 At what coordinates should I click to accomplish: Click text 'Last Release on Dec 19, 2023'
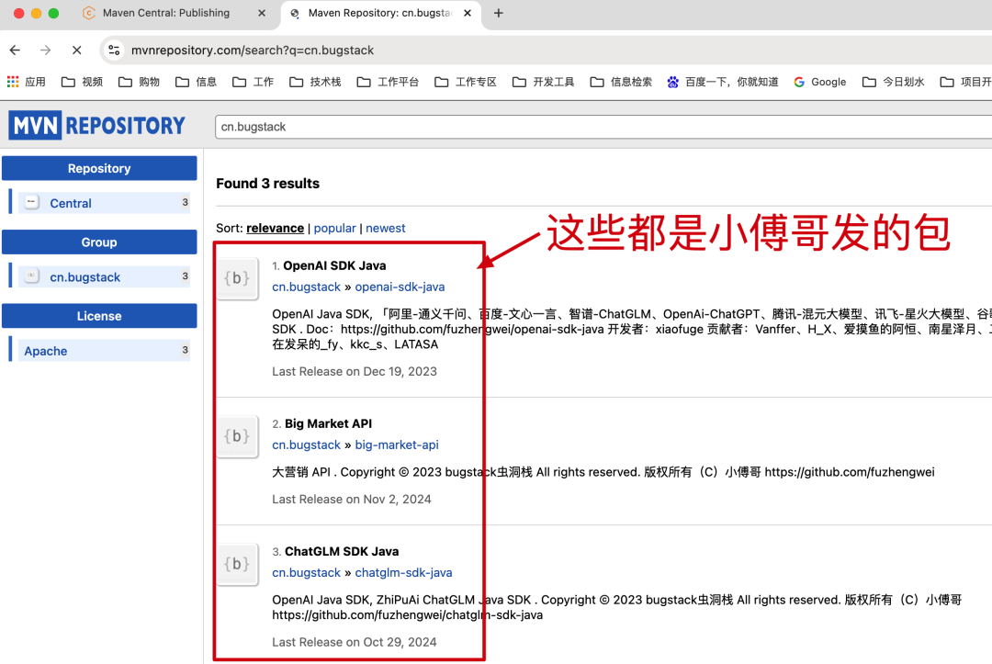(x=355, y=372)
